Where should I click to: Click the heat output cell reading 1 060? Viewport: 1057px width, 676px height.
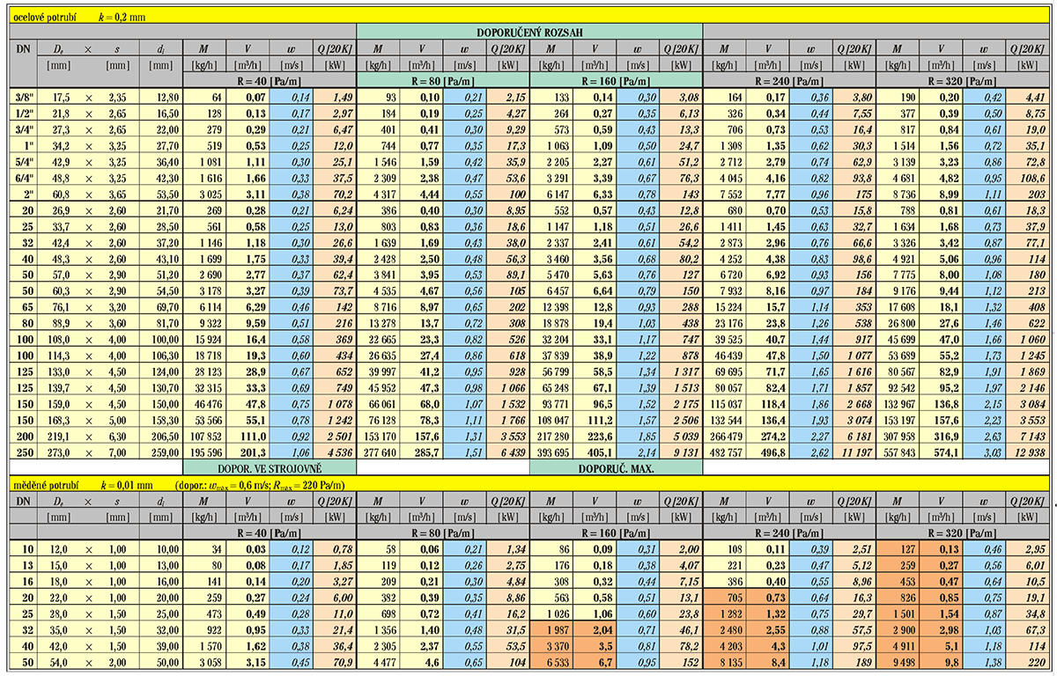click(1027, 339)
